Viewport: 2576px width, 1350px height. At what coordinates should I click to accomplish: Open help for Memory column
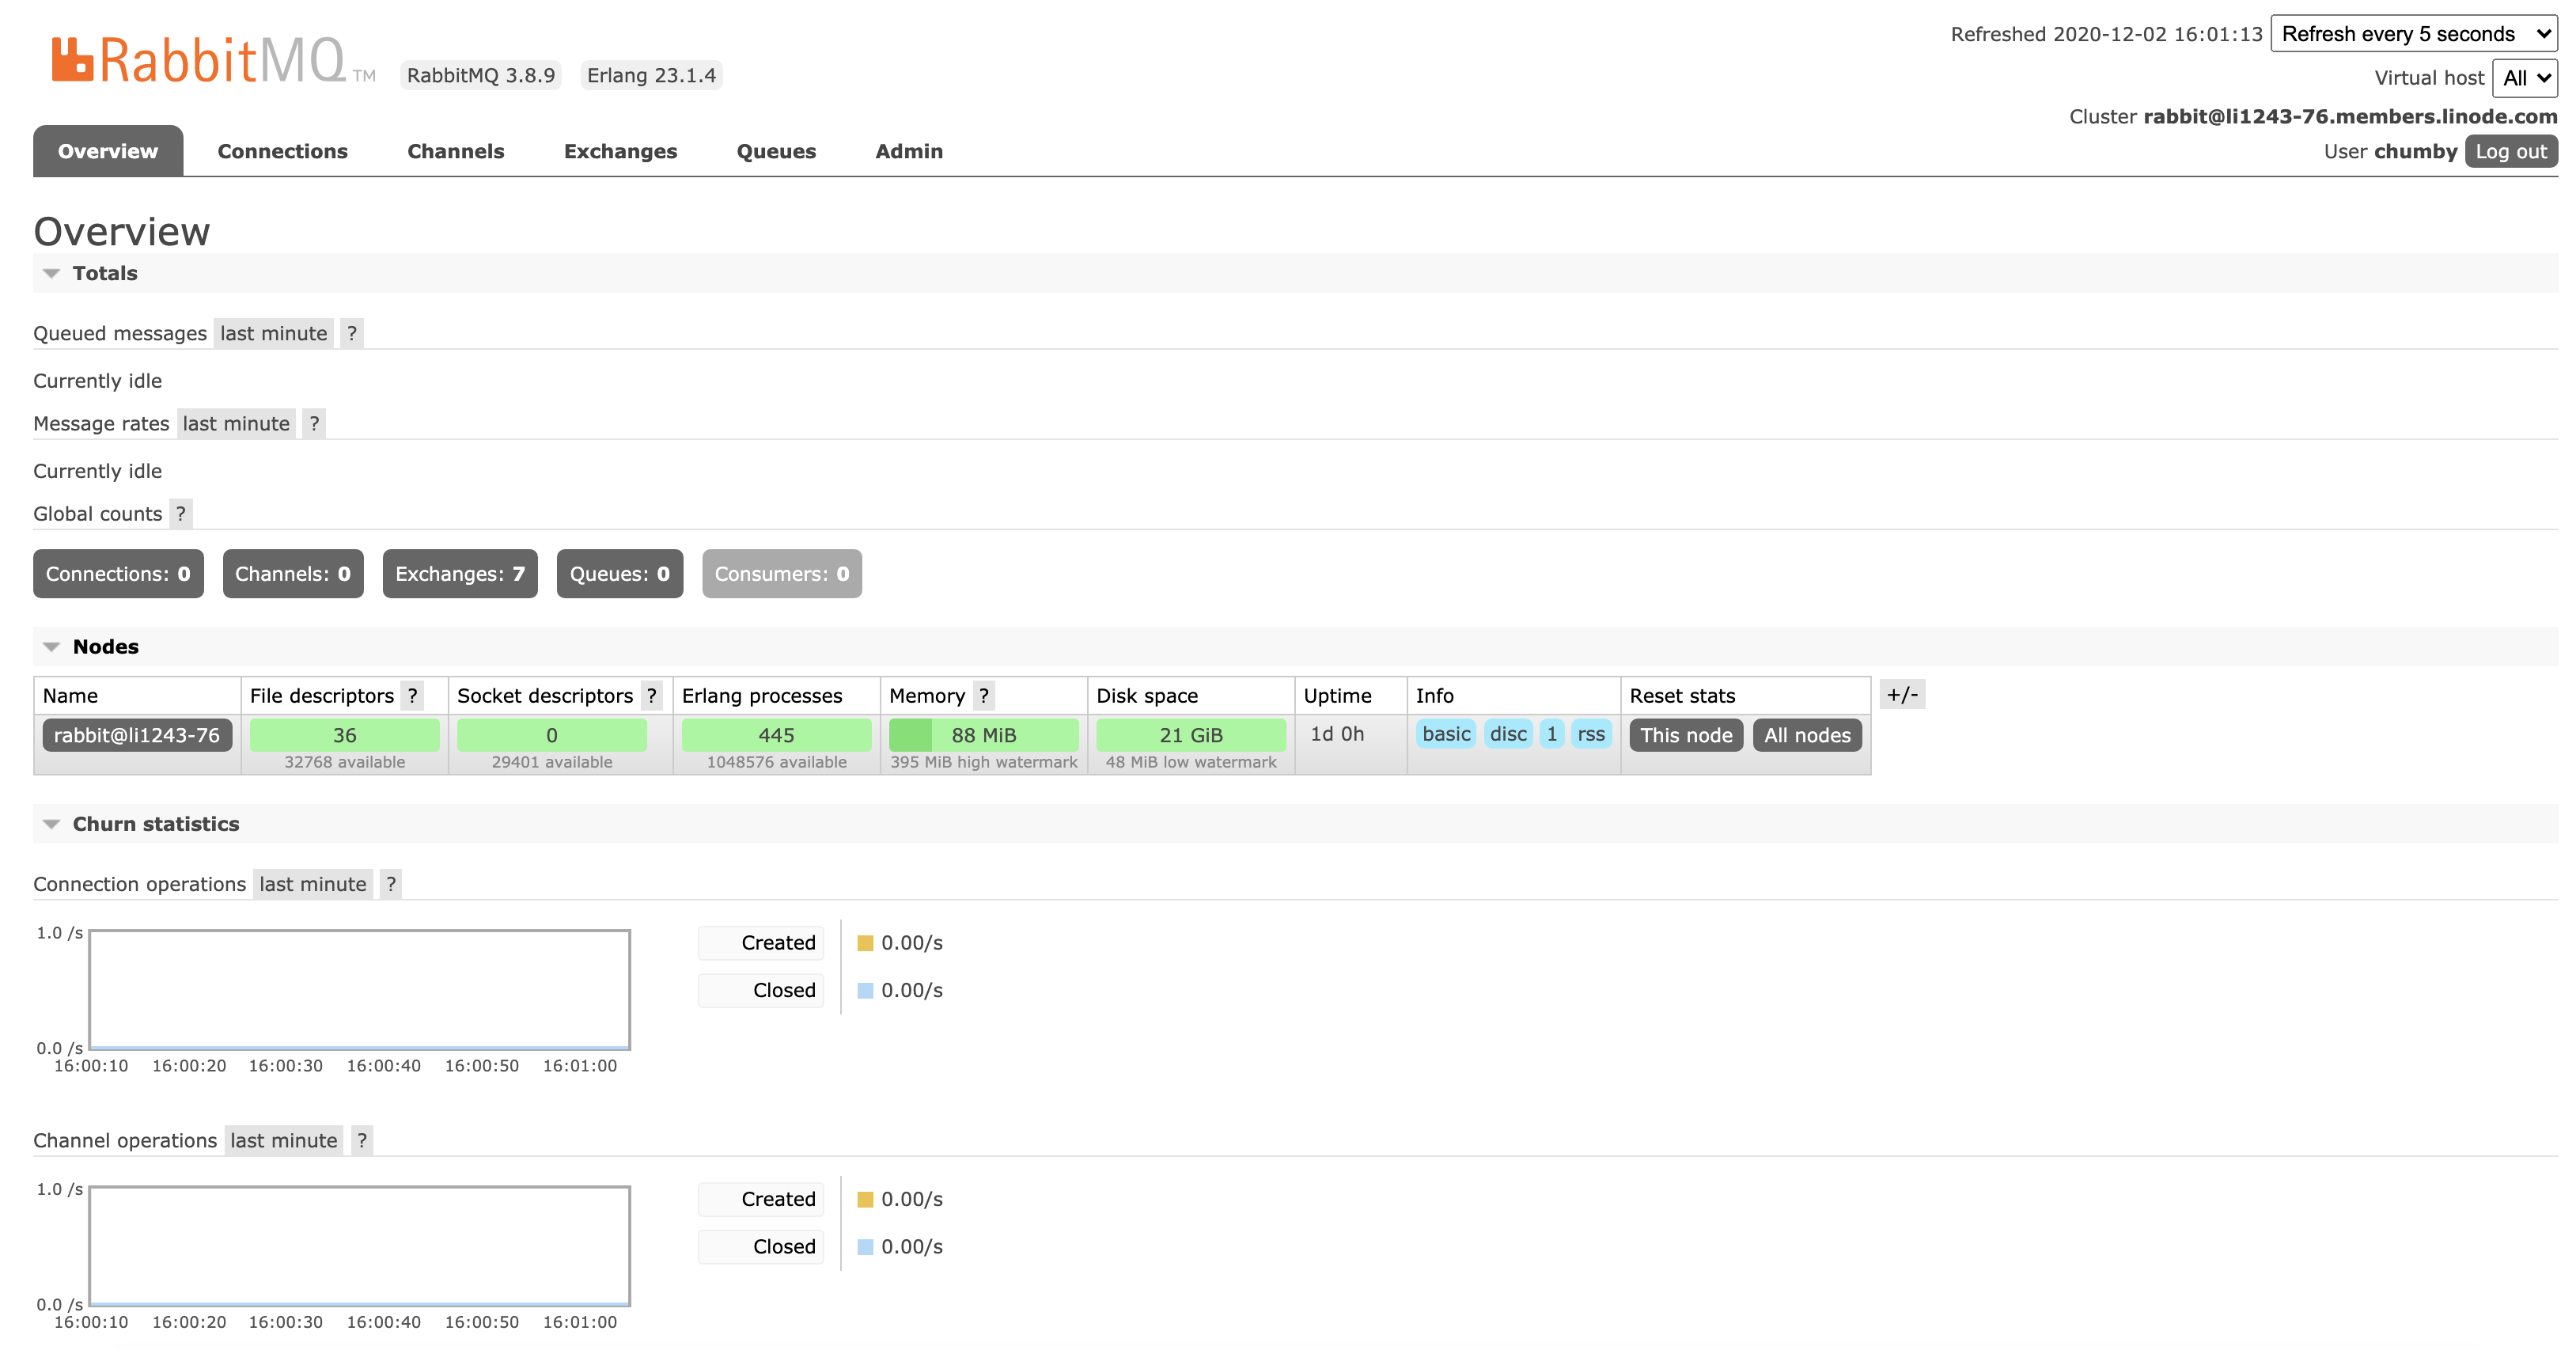pyautogui.click(x=984, y=695)
